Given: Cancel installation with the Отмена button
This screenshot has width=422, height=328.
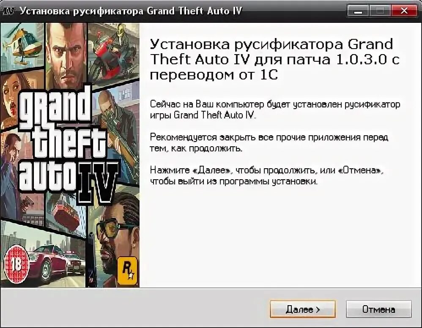Looking at the screenshot, I should [x=379, y=309].
